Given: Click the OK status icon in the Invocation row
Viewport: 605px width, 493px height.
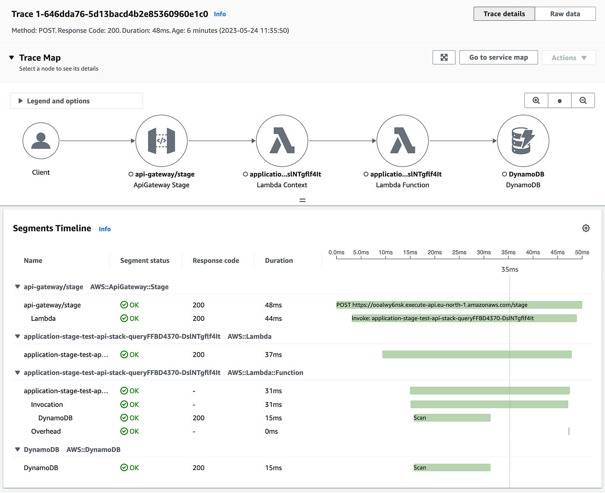Looking at the screenshot, I should 124,404.
